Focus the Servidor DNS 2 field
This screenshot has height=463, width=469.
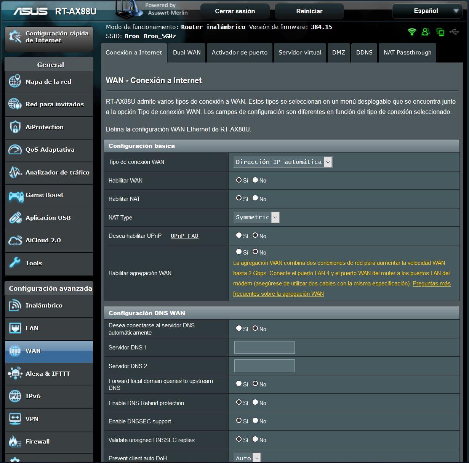pos(264,366)
